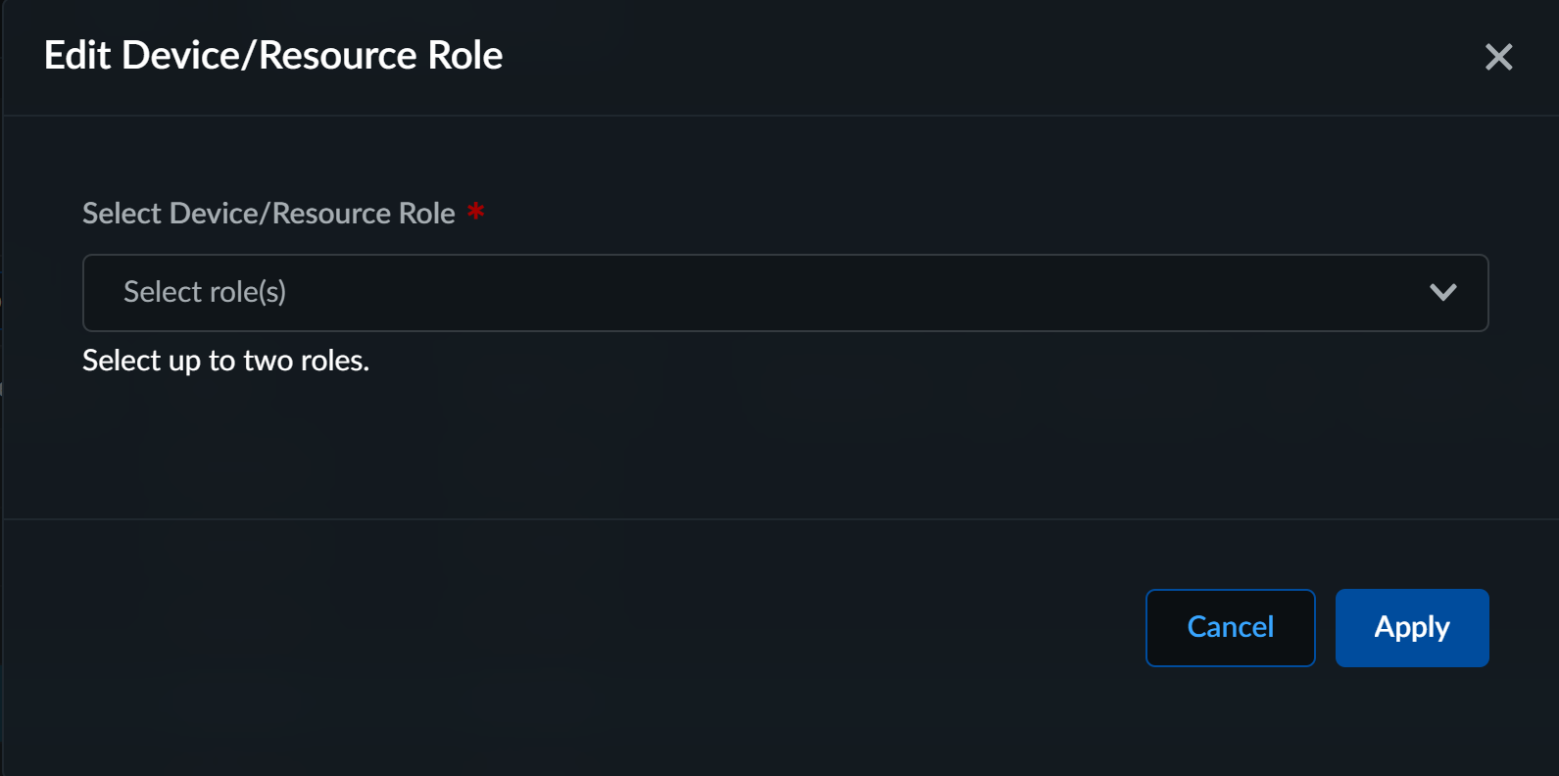Screen dimensions: 1559x776
Task: Expand the role dropdown chevron arrow
Action: (x=1442, y=292)
